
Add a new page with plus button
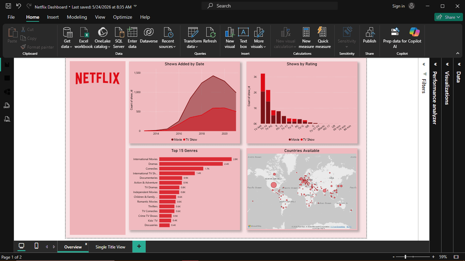pos(139,246)
